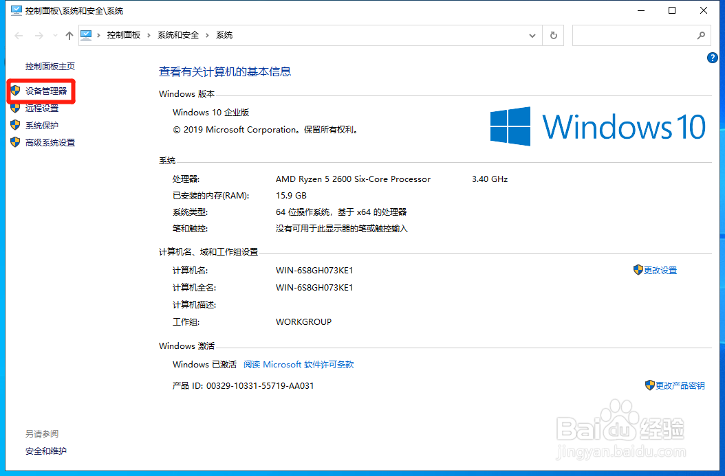Select 系统和安全 in the breadcrumb
The height and width of the screenshot is (476, 725).
click(178, 35)
